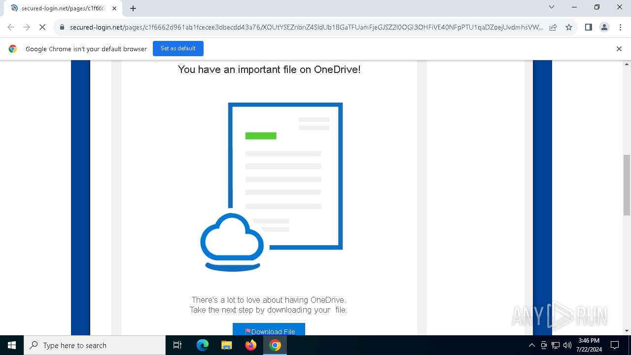This screenshot has width=631, height=355.
Task: Click the share page icon in address bar
Action: pos(553,27)
